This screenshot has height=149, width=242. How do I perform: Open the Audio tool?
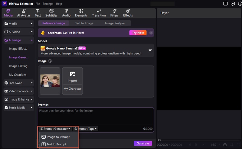pos(66,13)
